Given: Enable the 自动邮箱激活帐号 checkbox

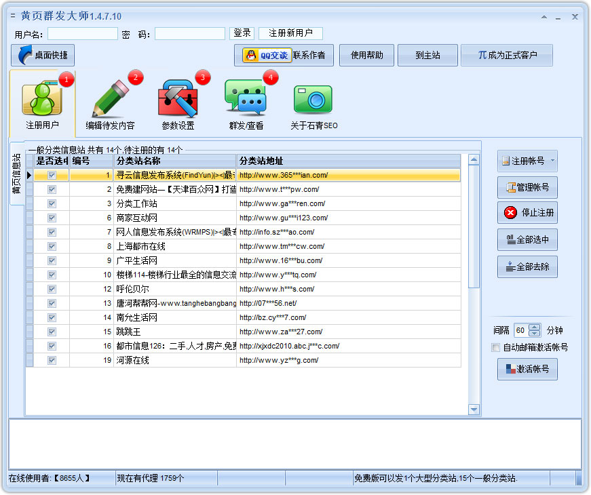Looking at the screenshot, I should pyautogui.click(x=495, y=347).
